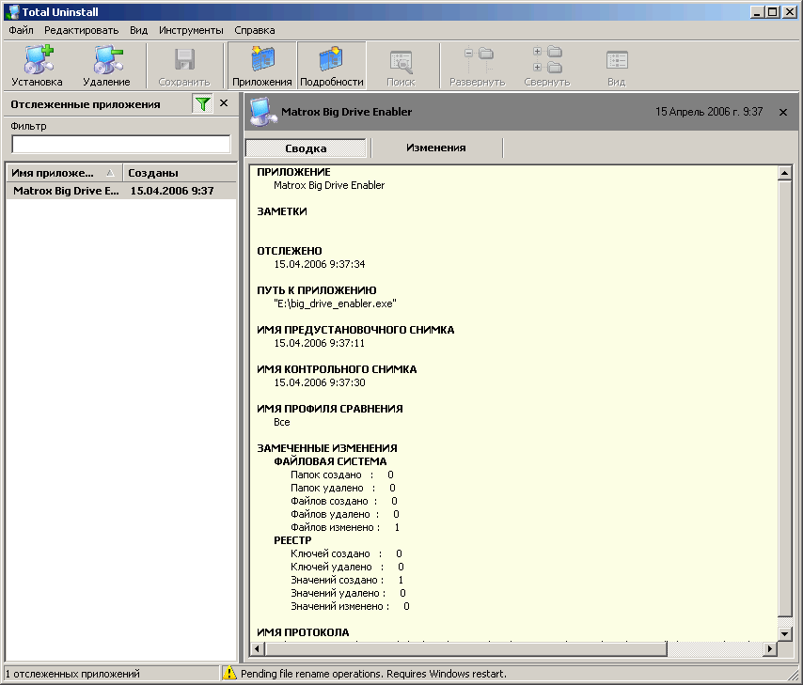The image size is (803, 685).
Task: Click the "E:\big_drive_enabler.exe" path text
Action: pyautogui.click(x=335, y=304)
